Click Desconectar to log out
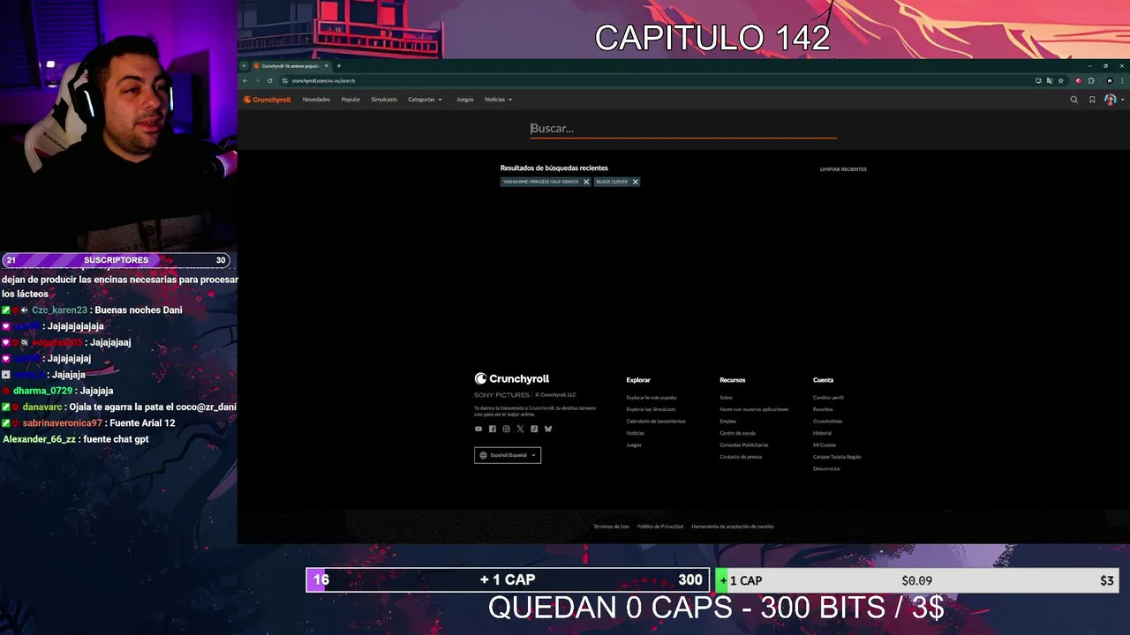The height and width of the screenshot is (635, 1130). pos(826,469)
